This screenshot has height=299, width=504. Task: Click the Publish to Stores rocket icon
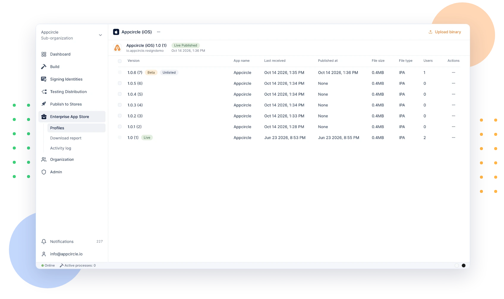coord(44,104)
